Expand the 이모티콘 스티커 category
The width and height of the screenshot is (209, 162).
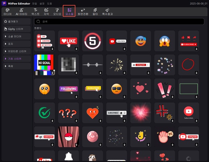[17, 51]
